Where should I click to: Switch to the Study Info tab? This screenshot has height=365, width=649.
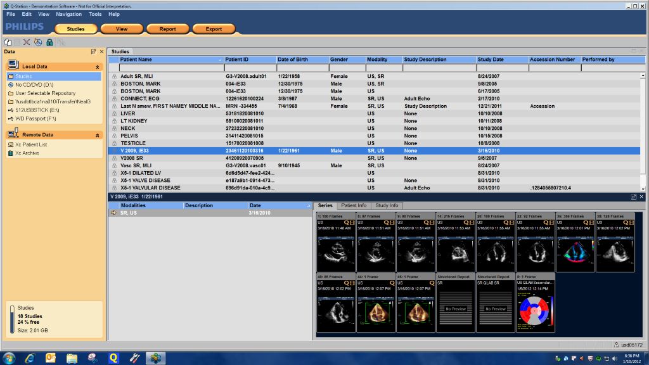coord(387,205)
